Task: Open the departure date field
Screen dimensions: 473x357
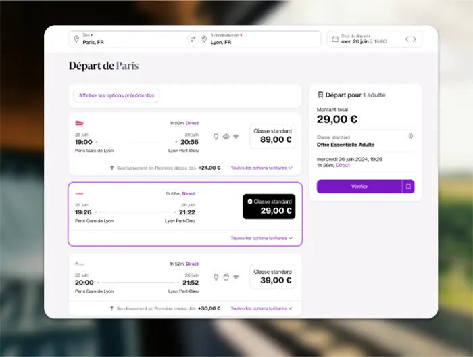Action: click(368, 39)
